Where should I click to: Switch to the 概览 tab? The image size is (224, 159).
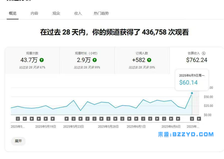[13, 13]
